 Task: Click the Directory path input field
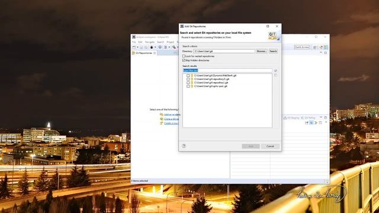224,51
